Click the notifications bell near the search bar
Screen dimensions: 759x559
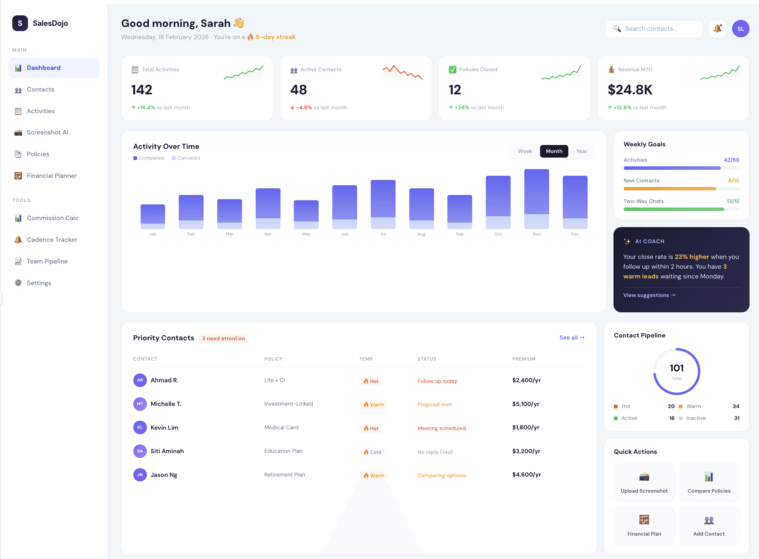tap(717, 29)
